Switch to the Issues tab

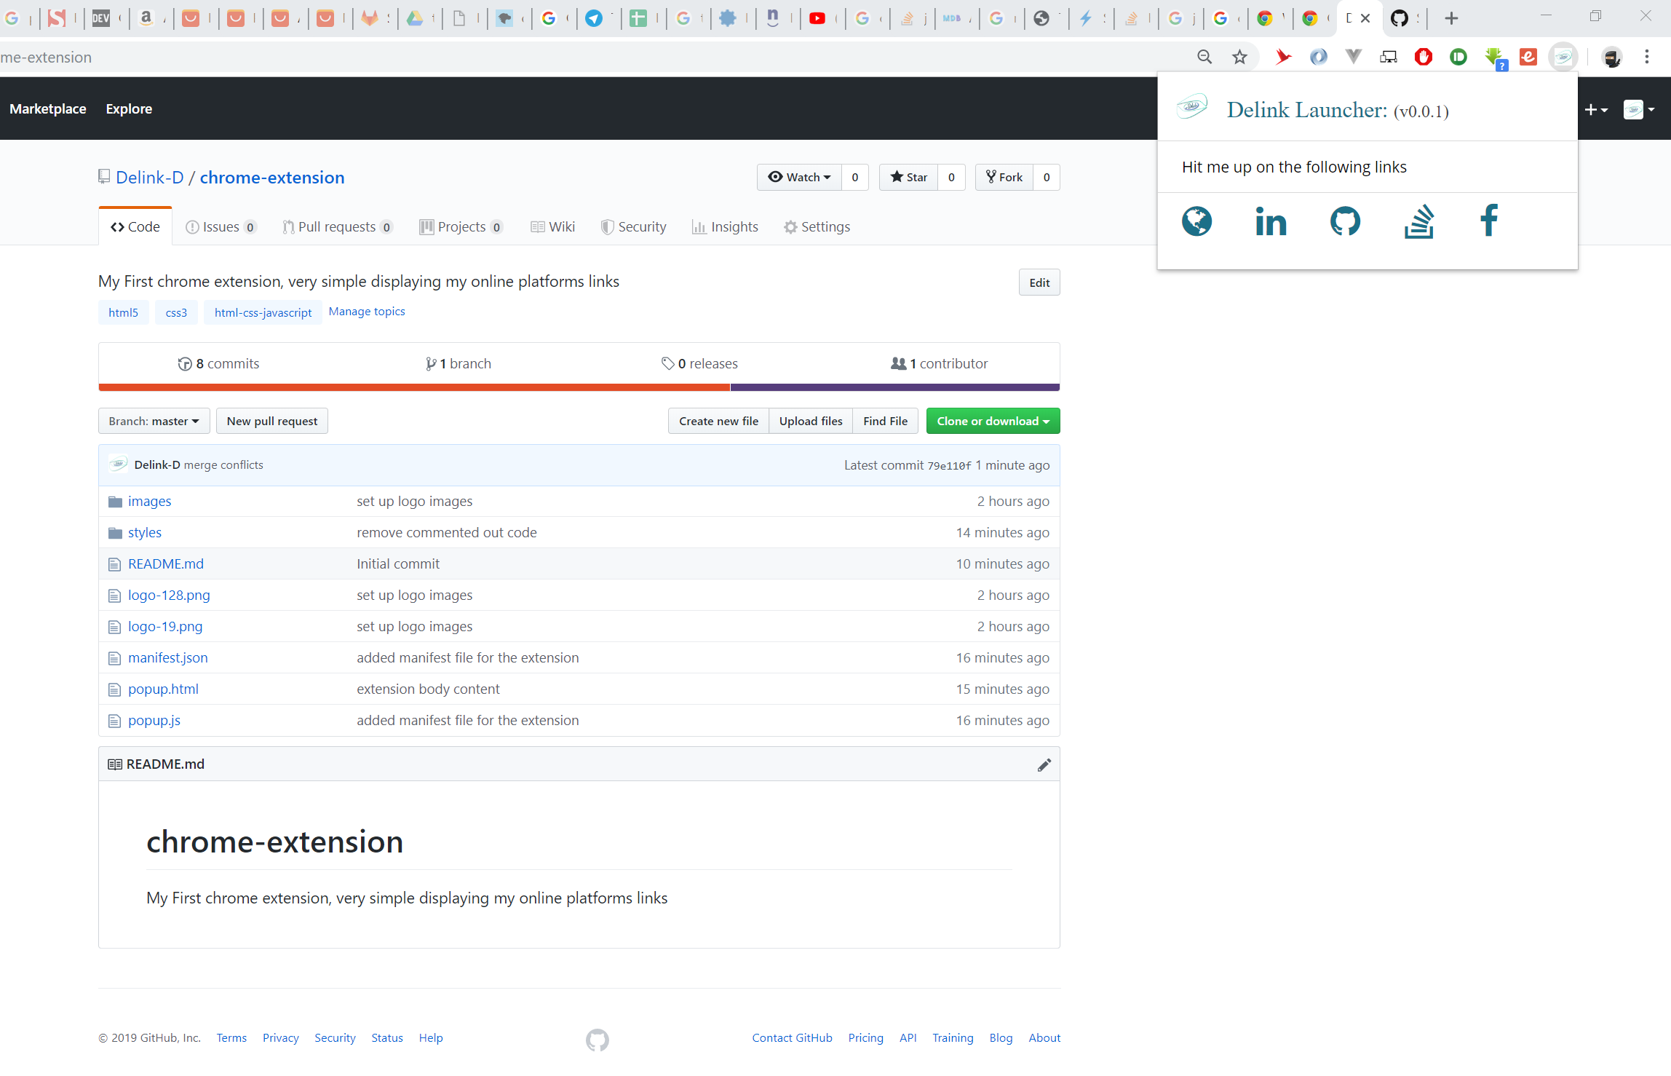(221, 227)
